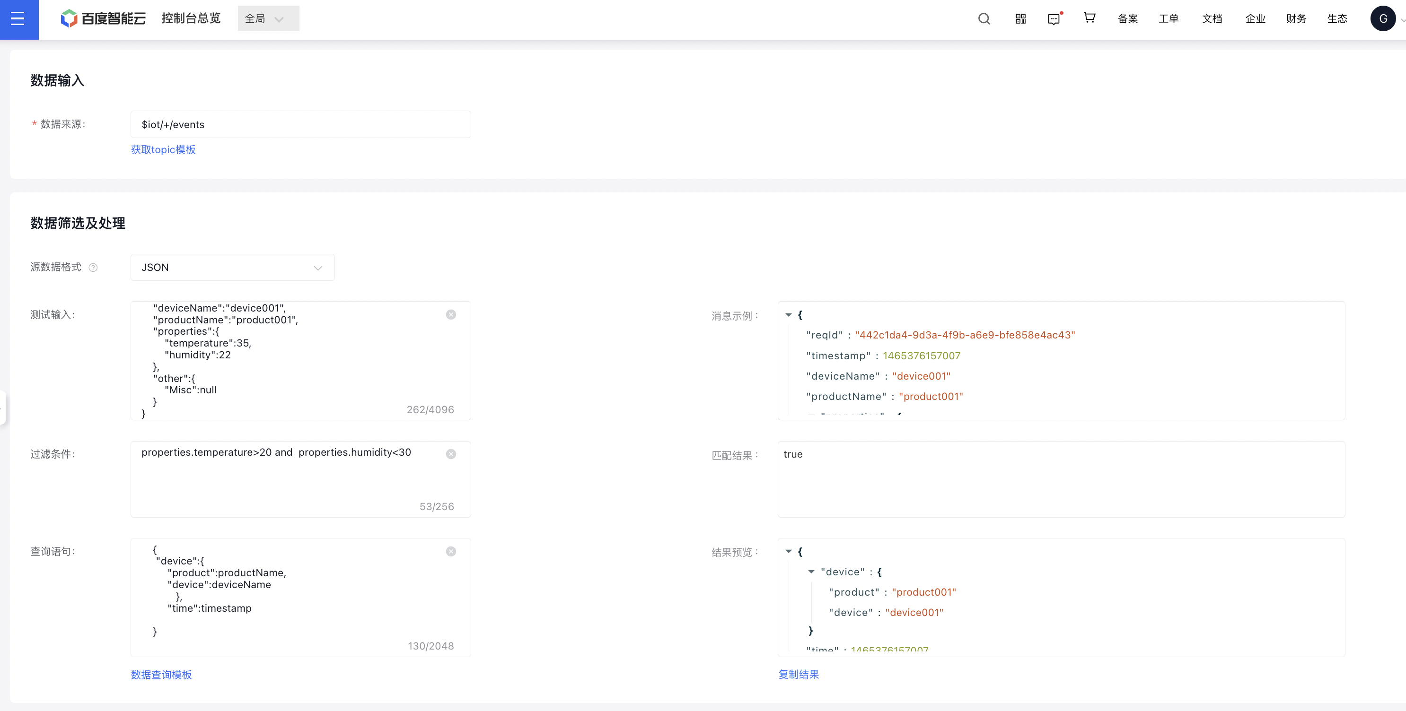
Task: Click the Baidu AI Cloud logo
Action: 103,18
